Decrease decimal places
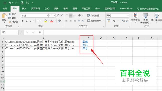 click(x=127, y=21)
